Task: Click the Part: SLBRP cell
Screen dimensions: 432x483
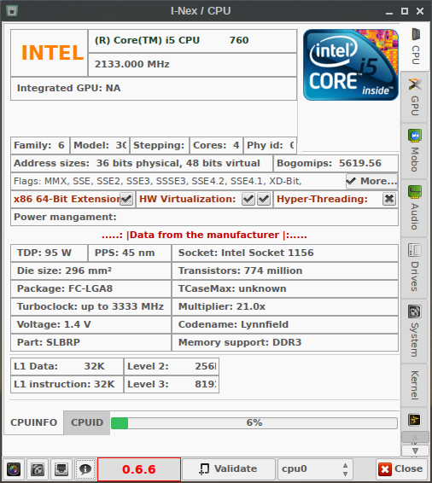Action: click(90, 342)
